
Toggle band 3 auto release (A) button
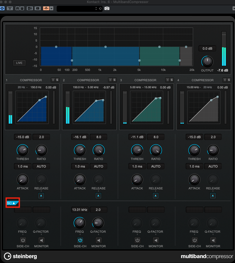coord(156,196)
